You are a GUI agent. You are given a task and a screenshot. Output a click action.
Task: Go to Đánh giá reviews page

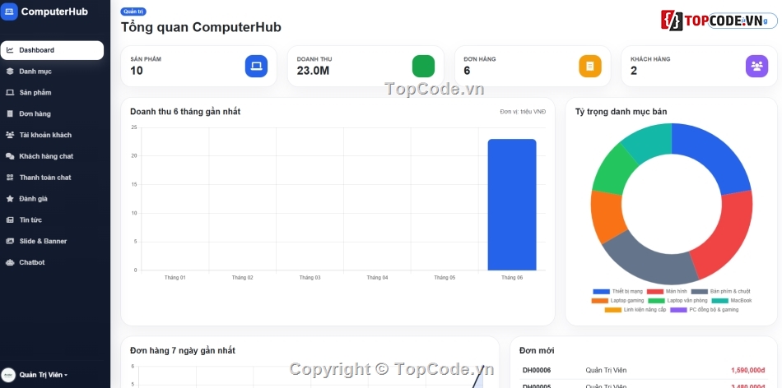[53, 199]
